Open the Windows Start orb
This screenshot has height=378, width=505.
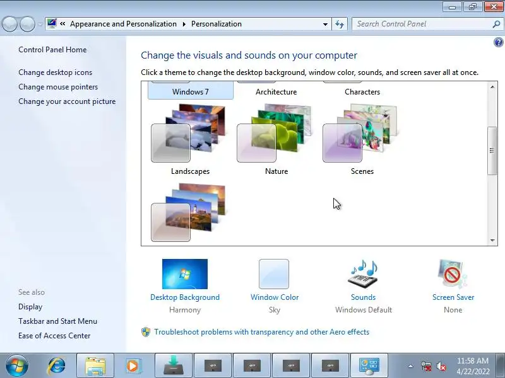(x=17, y=366)
